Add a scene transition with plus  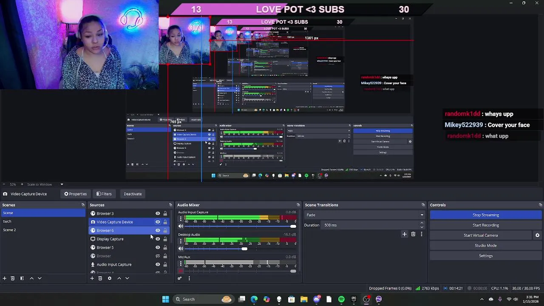click(405, 234)
